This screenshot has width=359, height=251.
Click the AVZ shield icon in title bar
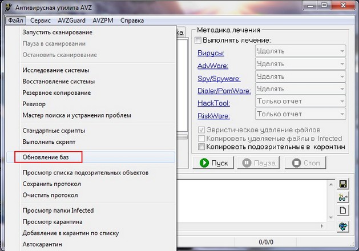[x=6, y=6]
